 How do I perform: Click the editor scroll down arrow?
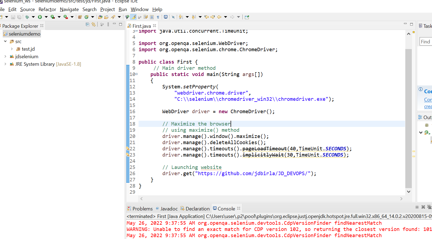(x=409, y=192)
